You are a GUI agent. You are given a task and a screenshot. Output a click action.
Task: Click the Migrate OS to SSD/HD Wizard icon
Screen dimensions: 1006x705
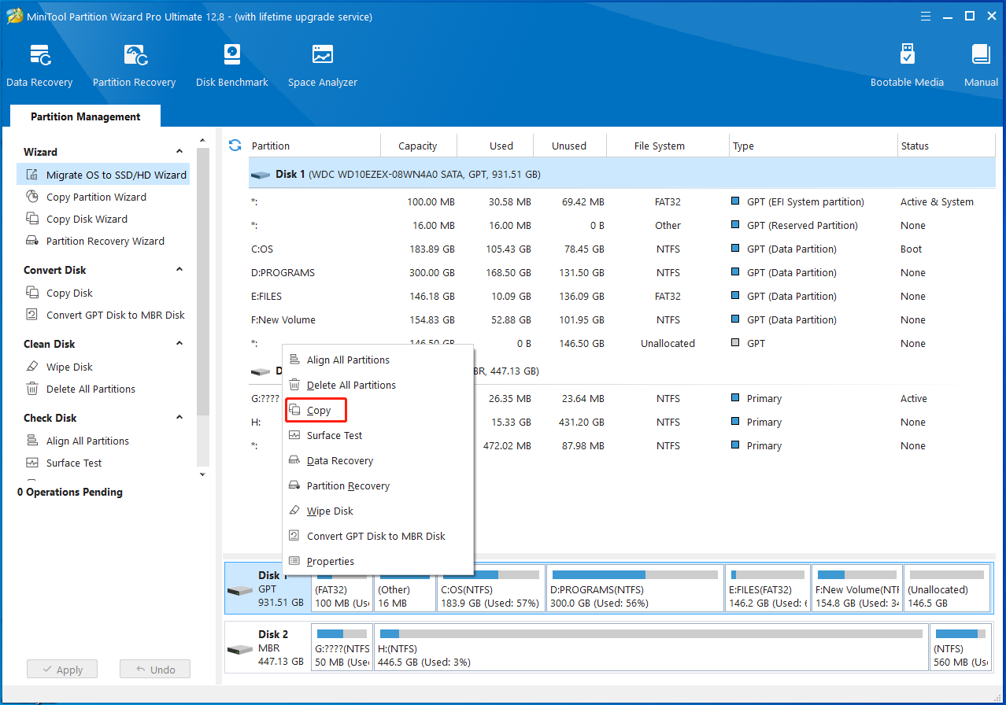(x=32, y=175)
